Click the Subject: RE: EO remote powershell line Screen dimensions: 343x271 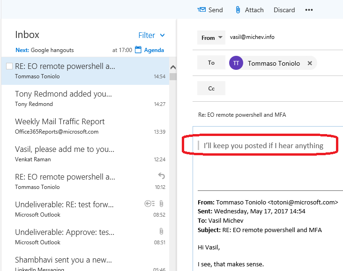click(260, 230)
